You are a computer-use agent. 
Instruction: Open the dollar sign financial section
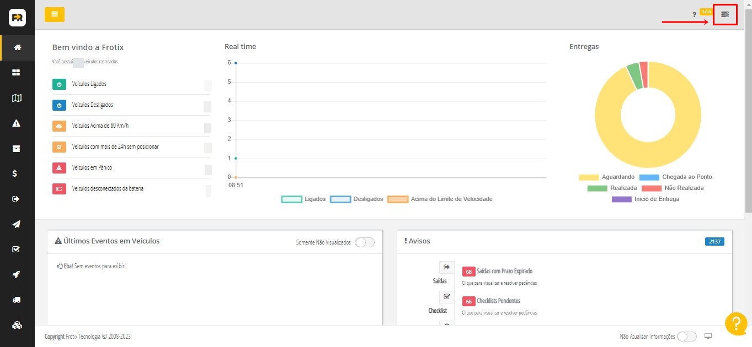point(17,173)
